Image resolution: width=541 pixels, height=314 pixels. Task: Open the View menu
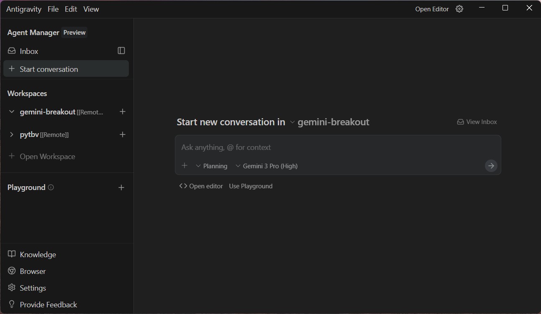coord(91,9)
